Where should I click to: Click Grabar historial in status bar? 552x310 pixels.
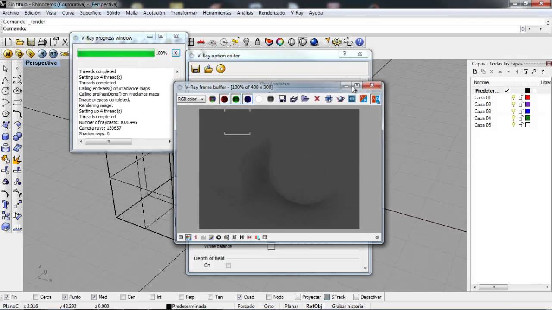tap(348, 306)
